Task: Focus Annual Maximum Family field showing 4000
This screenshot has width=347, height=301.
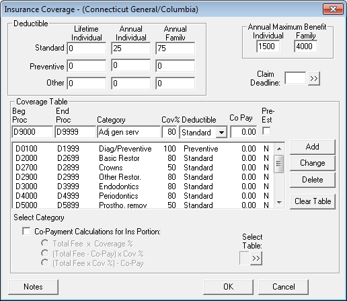Action: click(x=305, y=46)
